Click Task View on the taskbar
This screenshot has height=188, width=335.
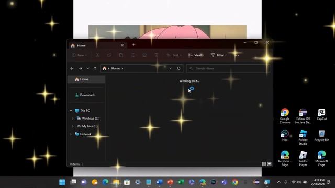click(73, 182)
